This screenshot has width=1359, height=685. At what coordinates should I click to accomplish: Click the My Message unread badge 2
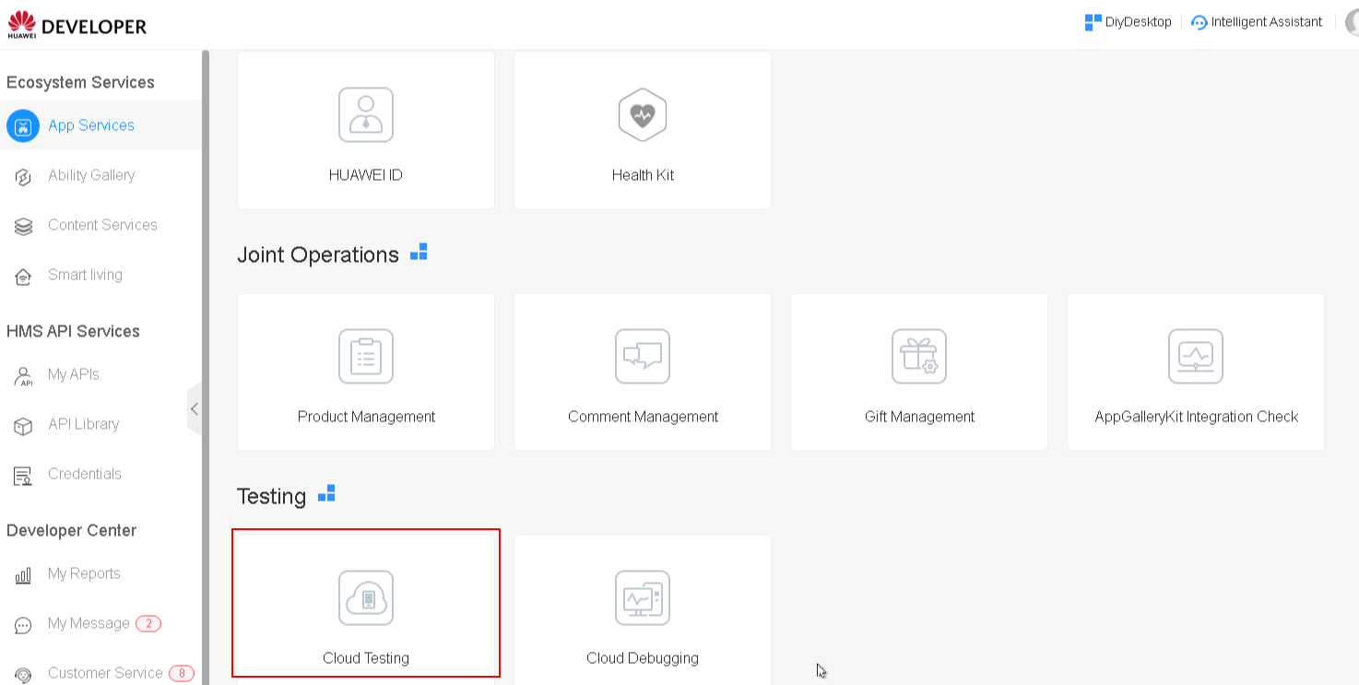pos(148,623)
